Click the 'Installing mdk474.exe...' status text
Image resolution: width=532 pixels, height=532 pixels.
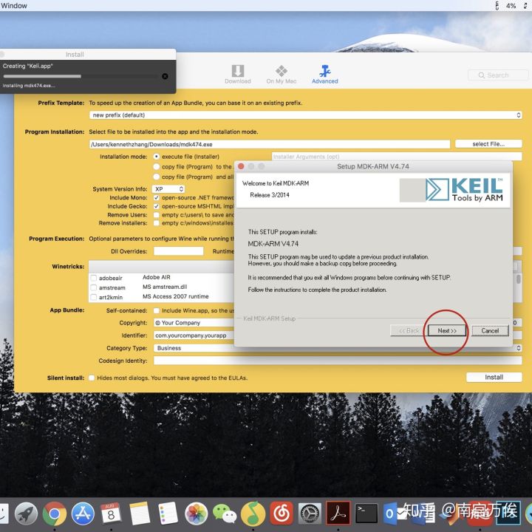(x=29, y=86)
